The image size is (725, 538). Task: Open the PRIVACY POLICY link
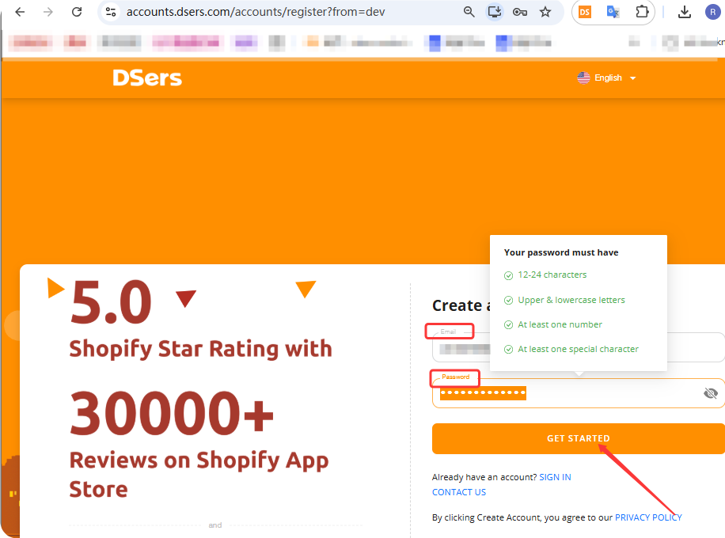tap(648, 517)
